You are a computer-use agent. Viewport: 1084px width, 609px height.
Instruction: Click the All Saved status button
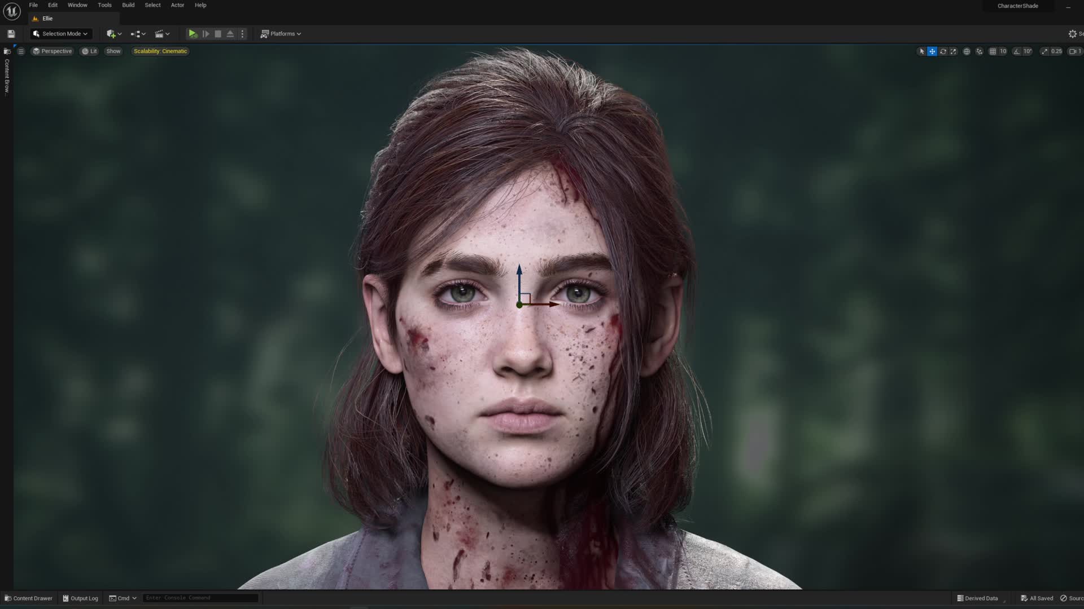point(1037,598)
